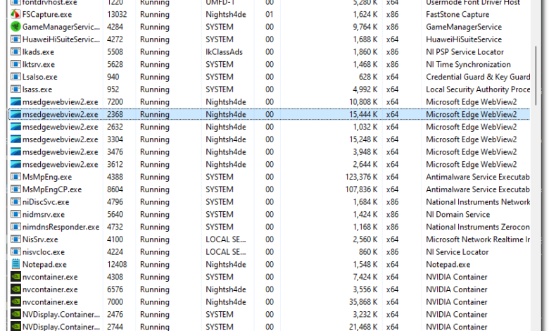
Task: Click the lsass.exe process icon
Action: coord(15,89)
